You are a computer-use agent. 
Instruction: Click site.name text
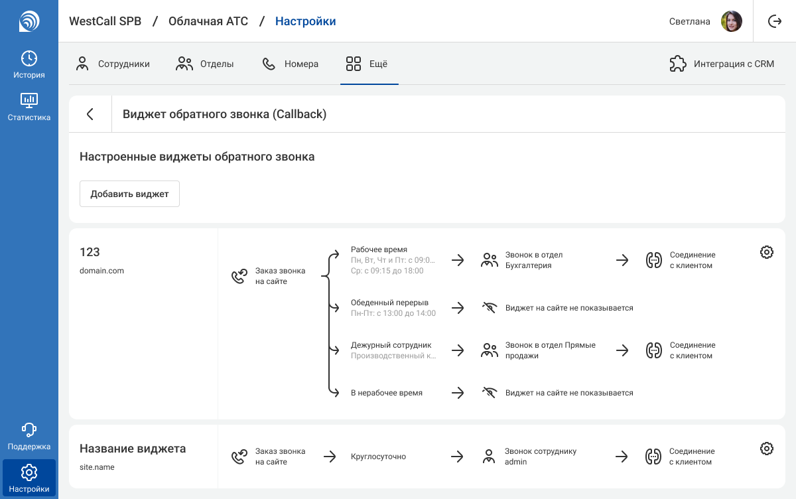coord(97,467)
